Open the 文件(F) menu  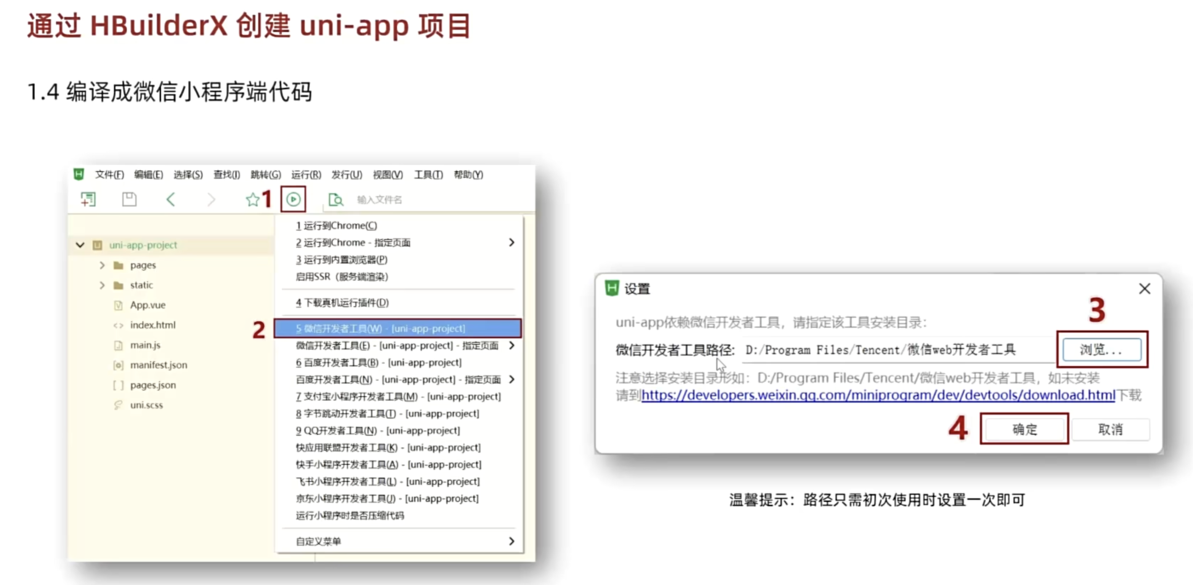tap(110, 174)
